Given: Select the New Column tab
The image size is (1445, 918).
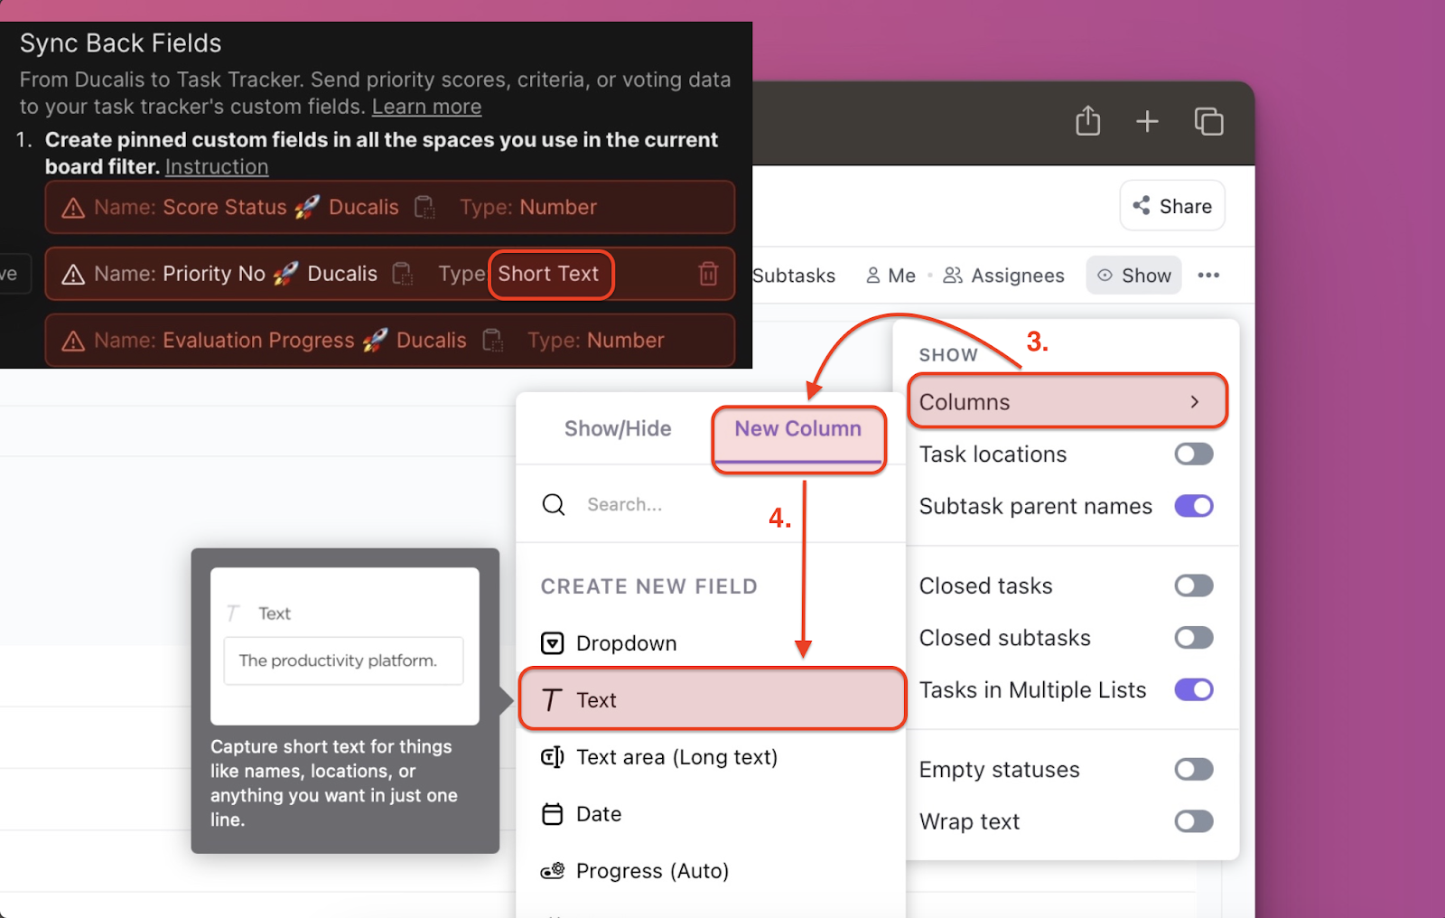Looking at the screenshot, I should (797, 428).
